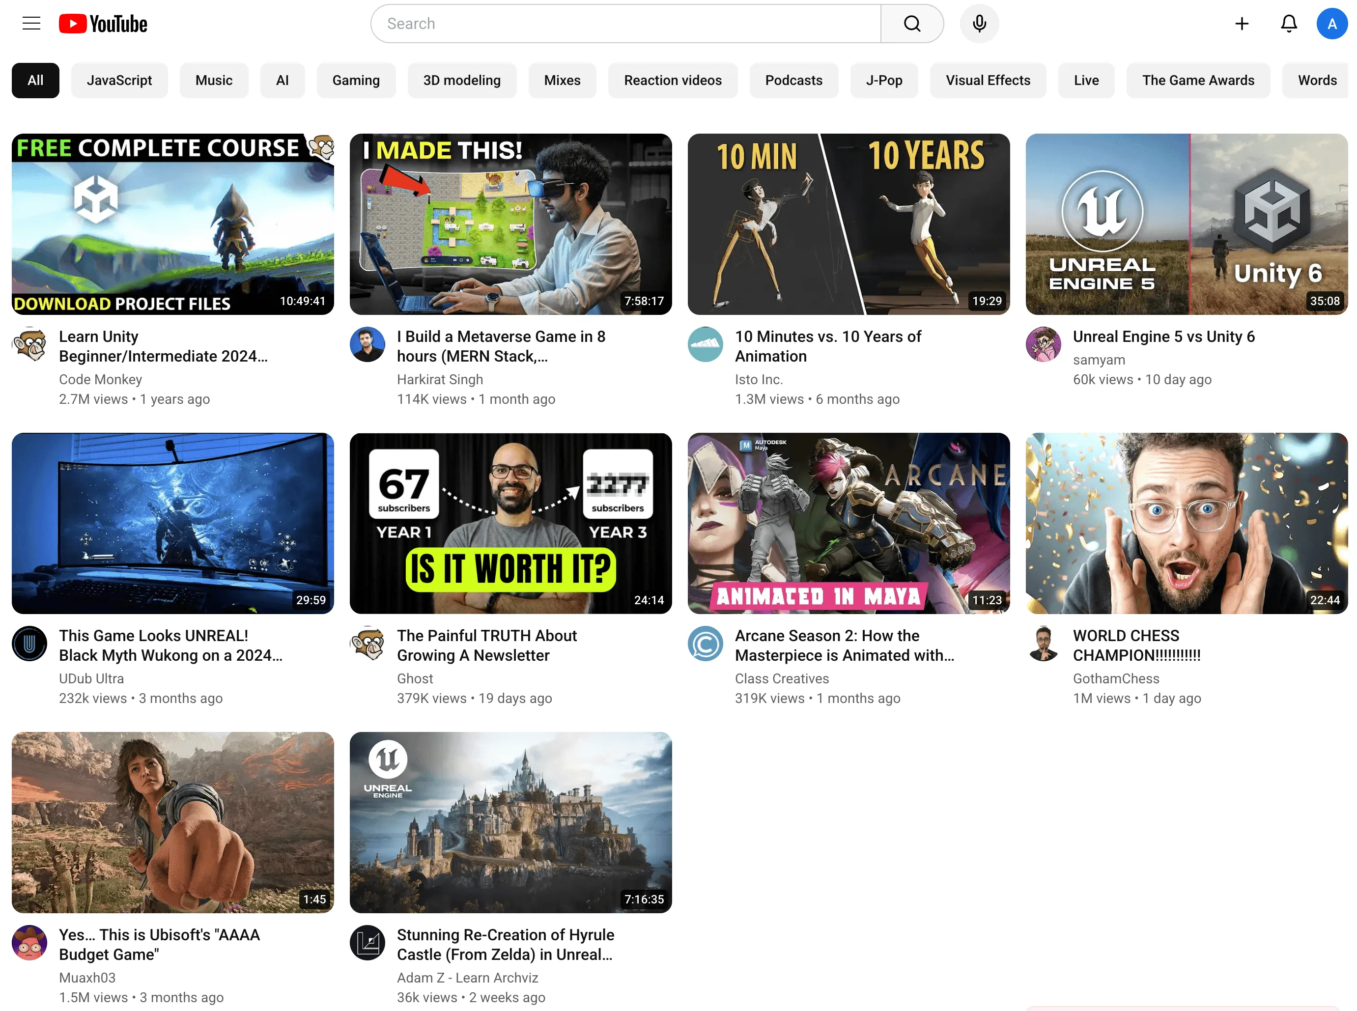Play the Arcane Animated in Maya thumbnail
Image resolution: width=1357 pixels, height=1011 pixels.
[x=848, y=523]
